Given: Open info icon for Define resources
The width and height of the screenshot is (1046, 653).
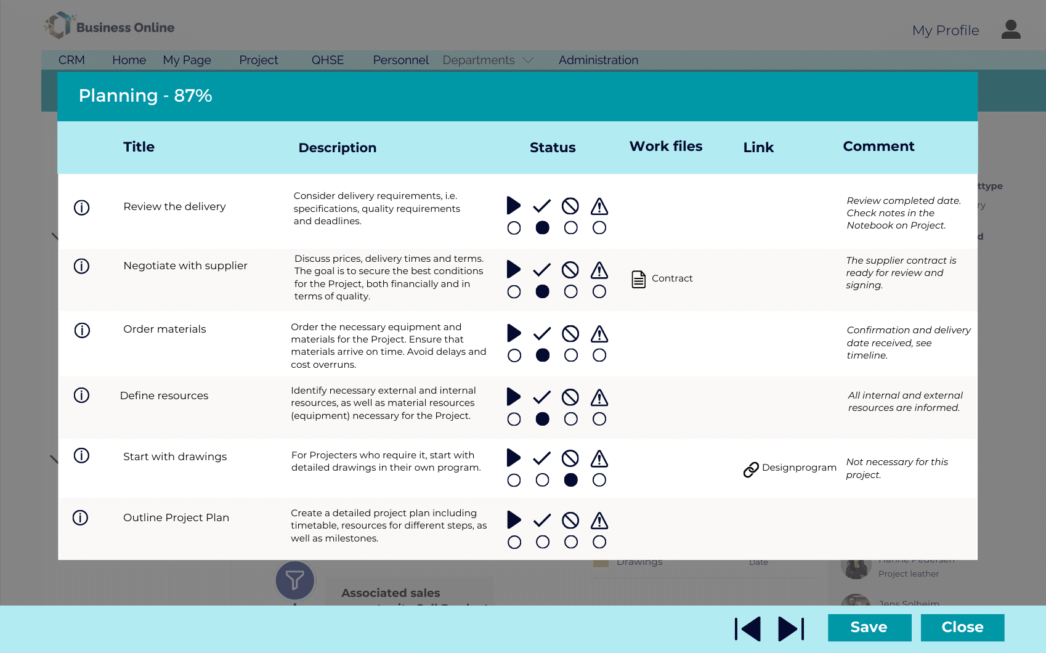Looking at the screenshot, I should click(x=81, y=395).
